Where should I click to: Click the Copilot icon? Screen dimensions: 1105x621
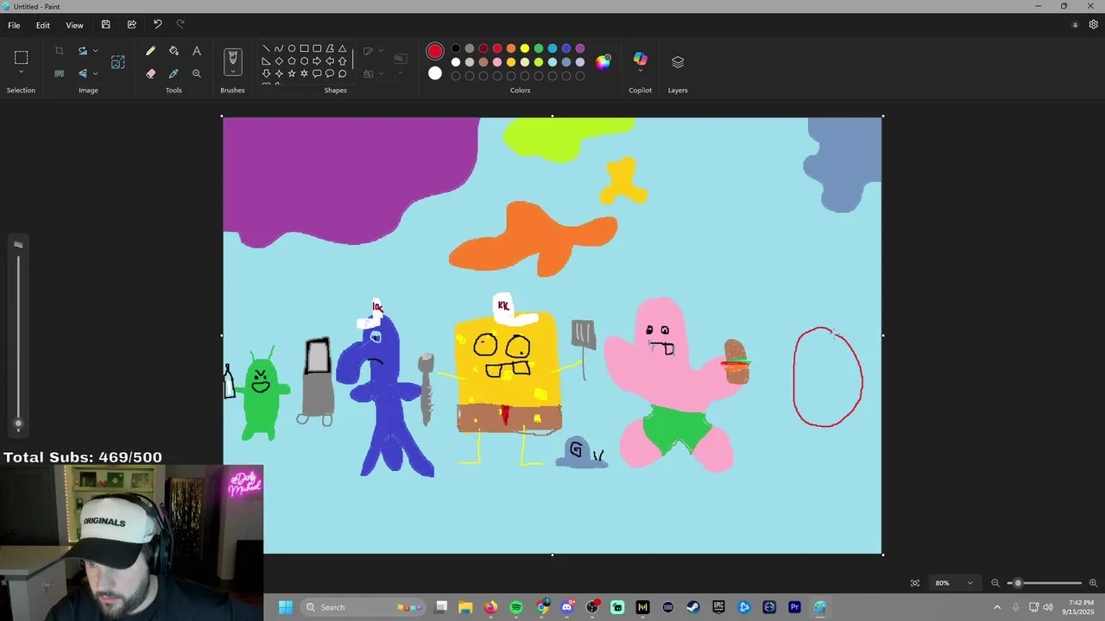[640, 58]
